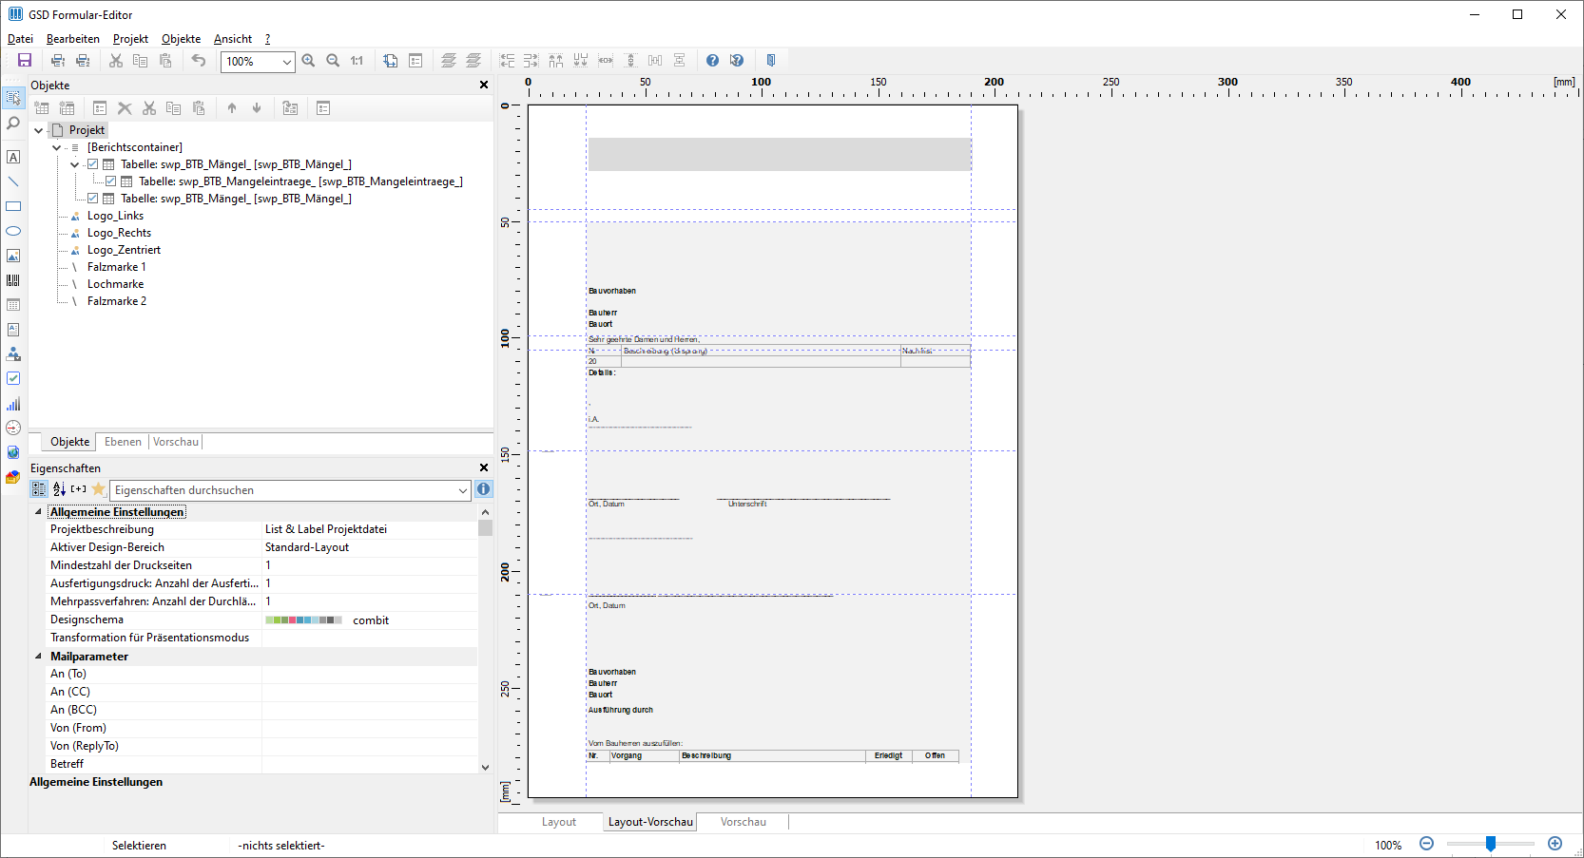The height and width of the screenshot is (858, 1584).
Task: Click properties list scrollbar down arrow
Action: (485, 767)
